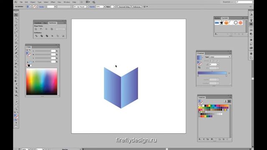267x150 pixels.
Task: Select the Line Segment tool
Action: 16,39
